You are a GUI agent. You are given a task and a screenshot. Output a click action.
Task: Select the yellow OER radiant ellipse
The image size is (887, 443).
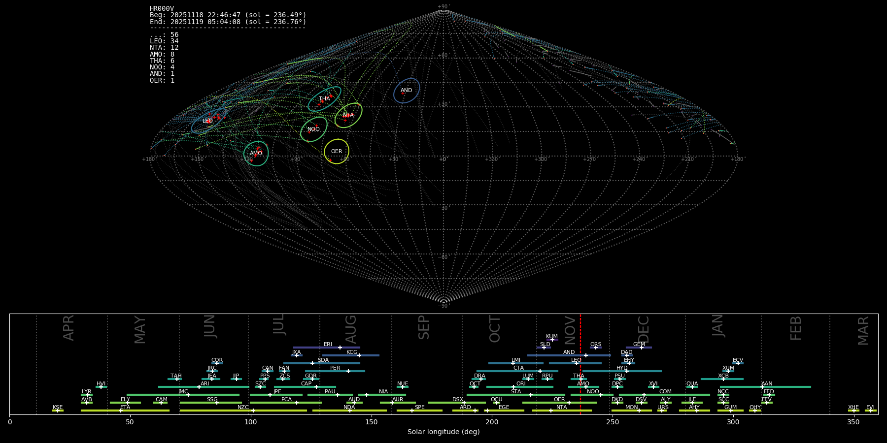[337, 152]
